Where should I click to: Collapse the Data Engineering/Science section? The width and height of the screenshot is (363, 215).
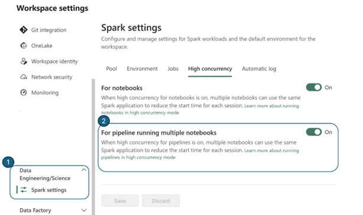click(x=84, y=170)
